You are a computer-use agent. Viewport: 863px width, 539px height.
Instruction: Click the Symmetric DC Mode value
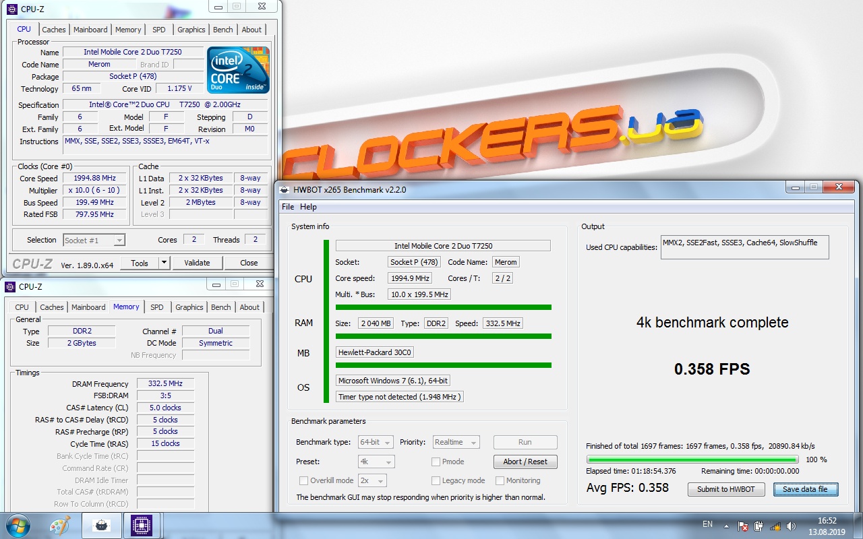pyautogui.click(x=216, y=343)
